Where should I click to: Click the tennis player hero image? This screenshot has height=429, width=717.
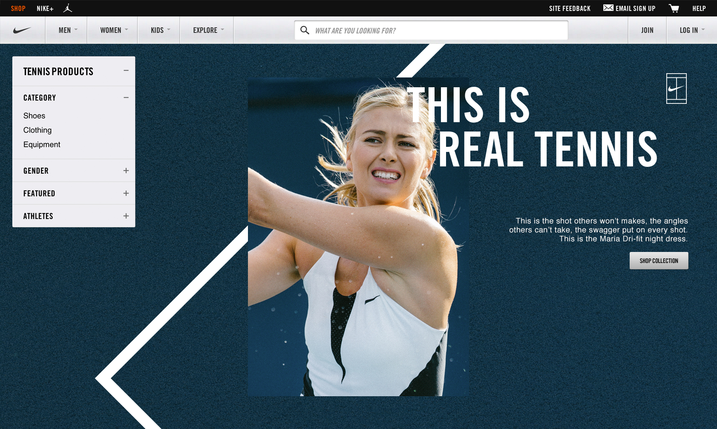tap(358, 237)
